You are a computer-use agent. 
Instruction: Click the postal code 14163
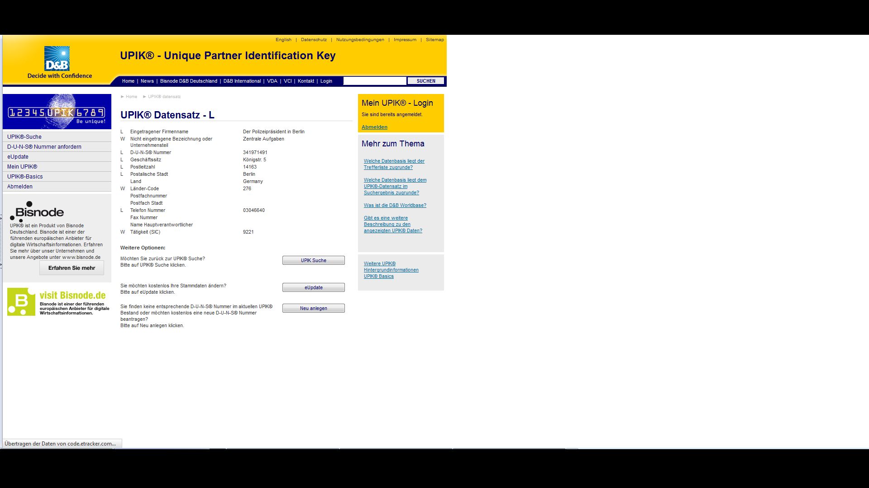point(250,167)
